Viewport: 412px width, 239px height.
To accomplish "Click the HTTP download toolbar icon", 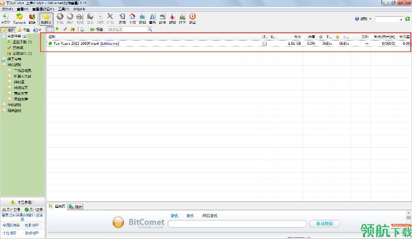I will coord(6,18).
